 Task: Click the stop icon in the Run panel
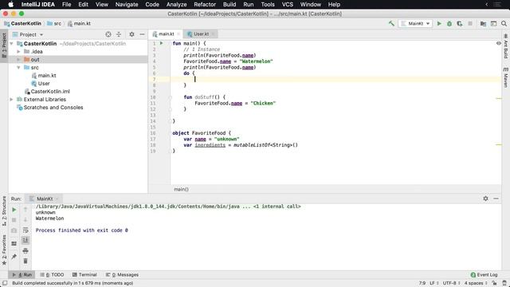tap(14, 220)
